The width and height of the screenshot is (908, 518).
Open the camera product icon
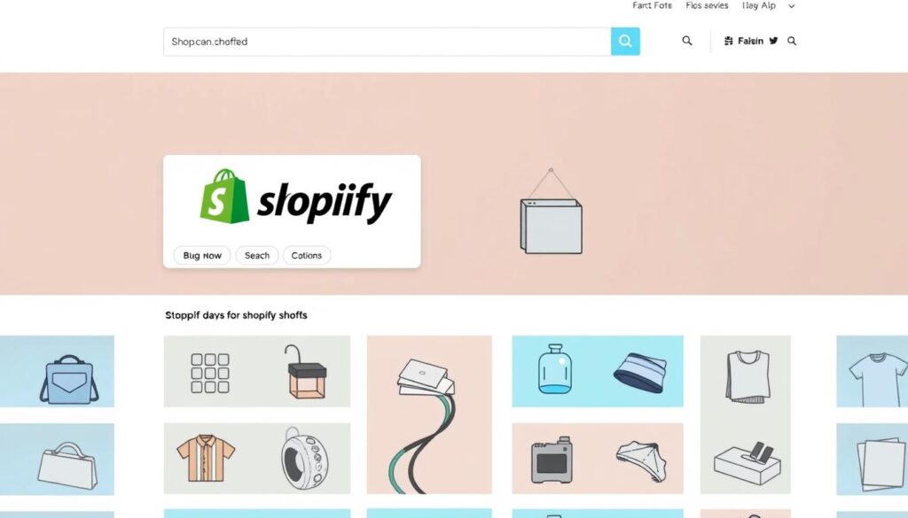(552, 460)
